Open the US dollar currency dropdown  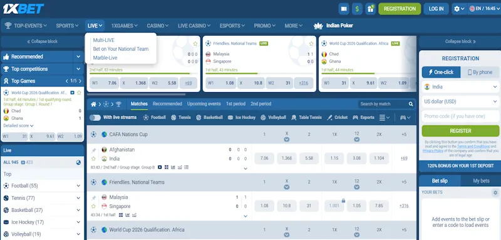point(460,102)
